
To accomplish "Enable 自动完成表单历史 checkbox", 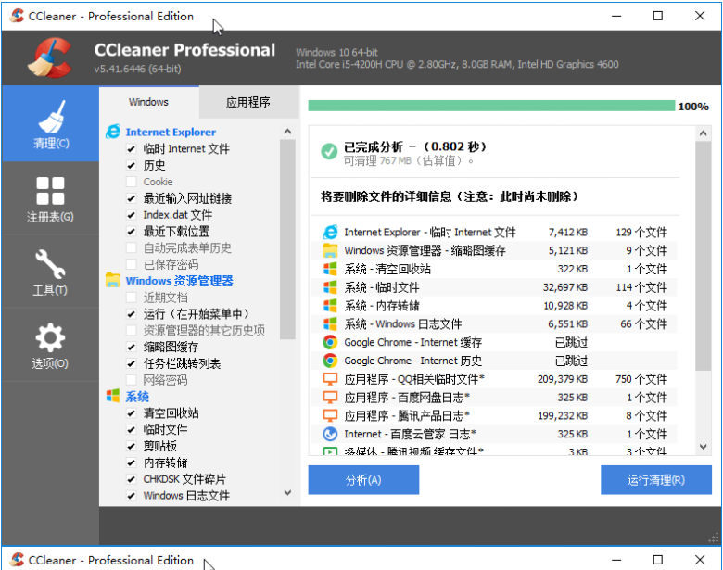I will click(132, 248).
